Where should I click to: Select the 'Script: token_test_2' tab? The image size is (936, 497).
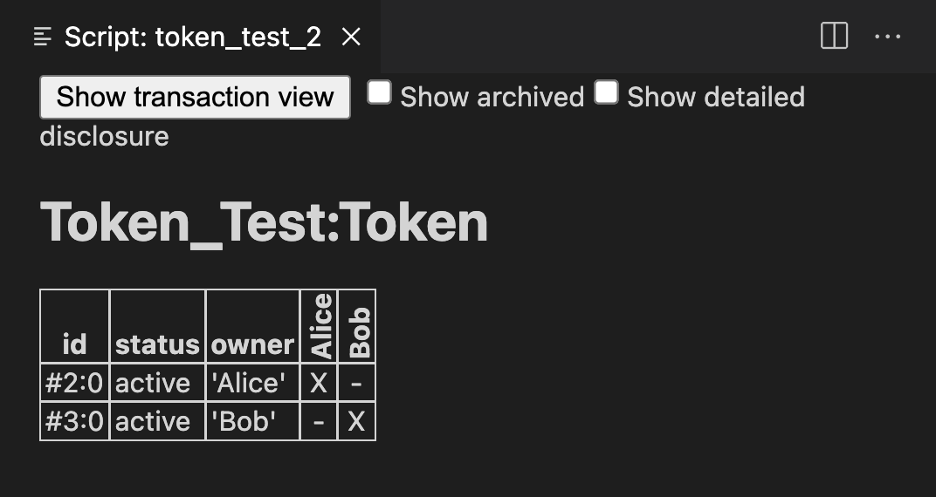click(192, 37)
